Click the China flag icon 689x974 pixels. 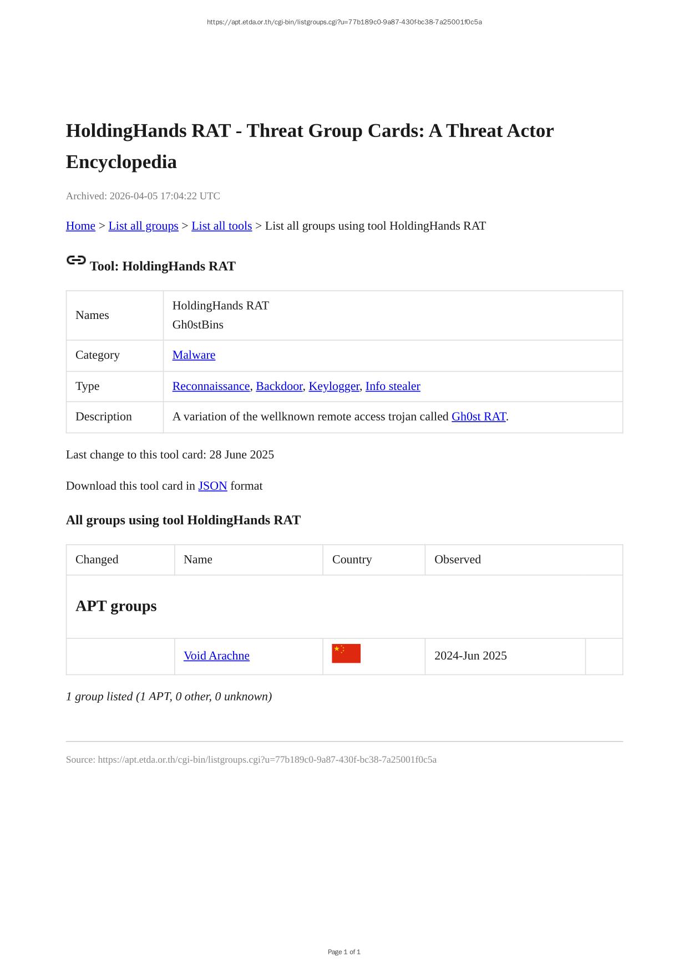coord(346,653)
